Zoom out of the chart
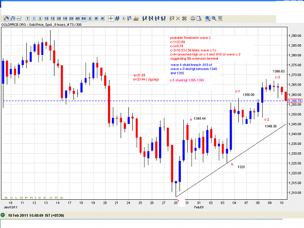304x228 pixels. pyautogui.click(x=214, y=18)
